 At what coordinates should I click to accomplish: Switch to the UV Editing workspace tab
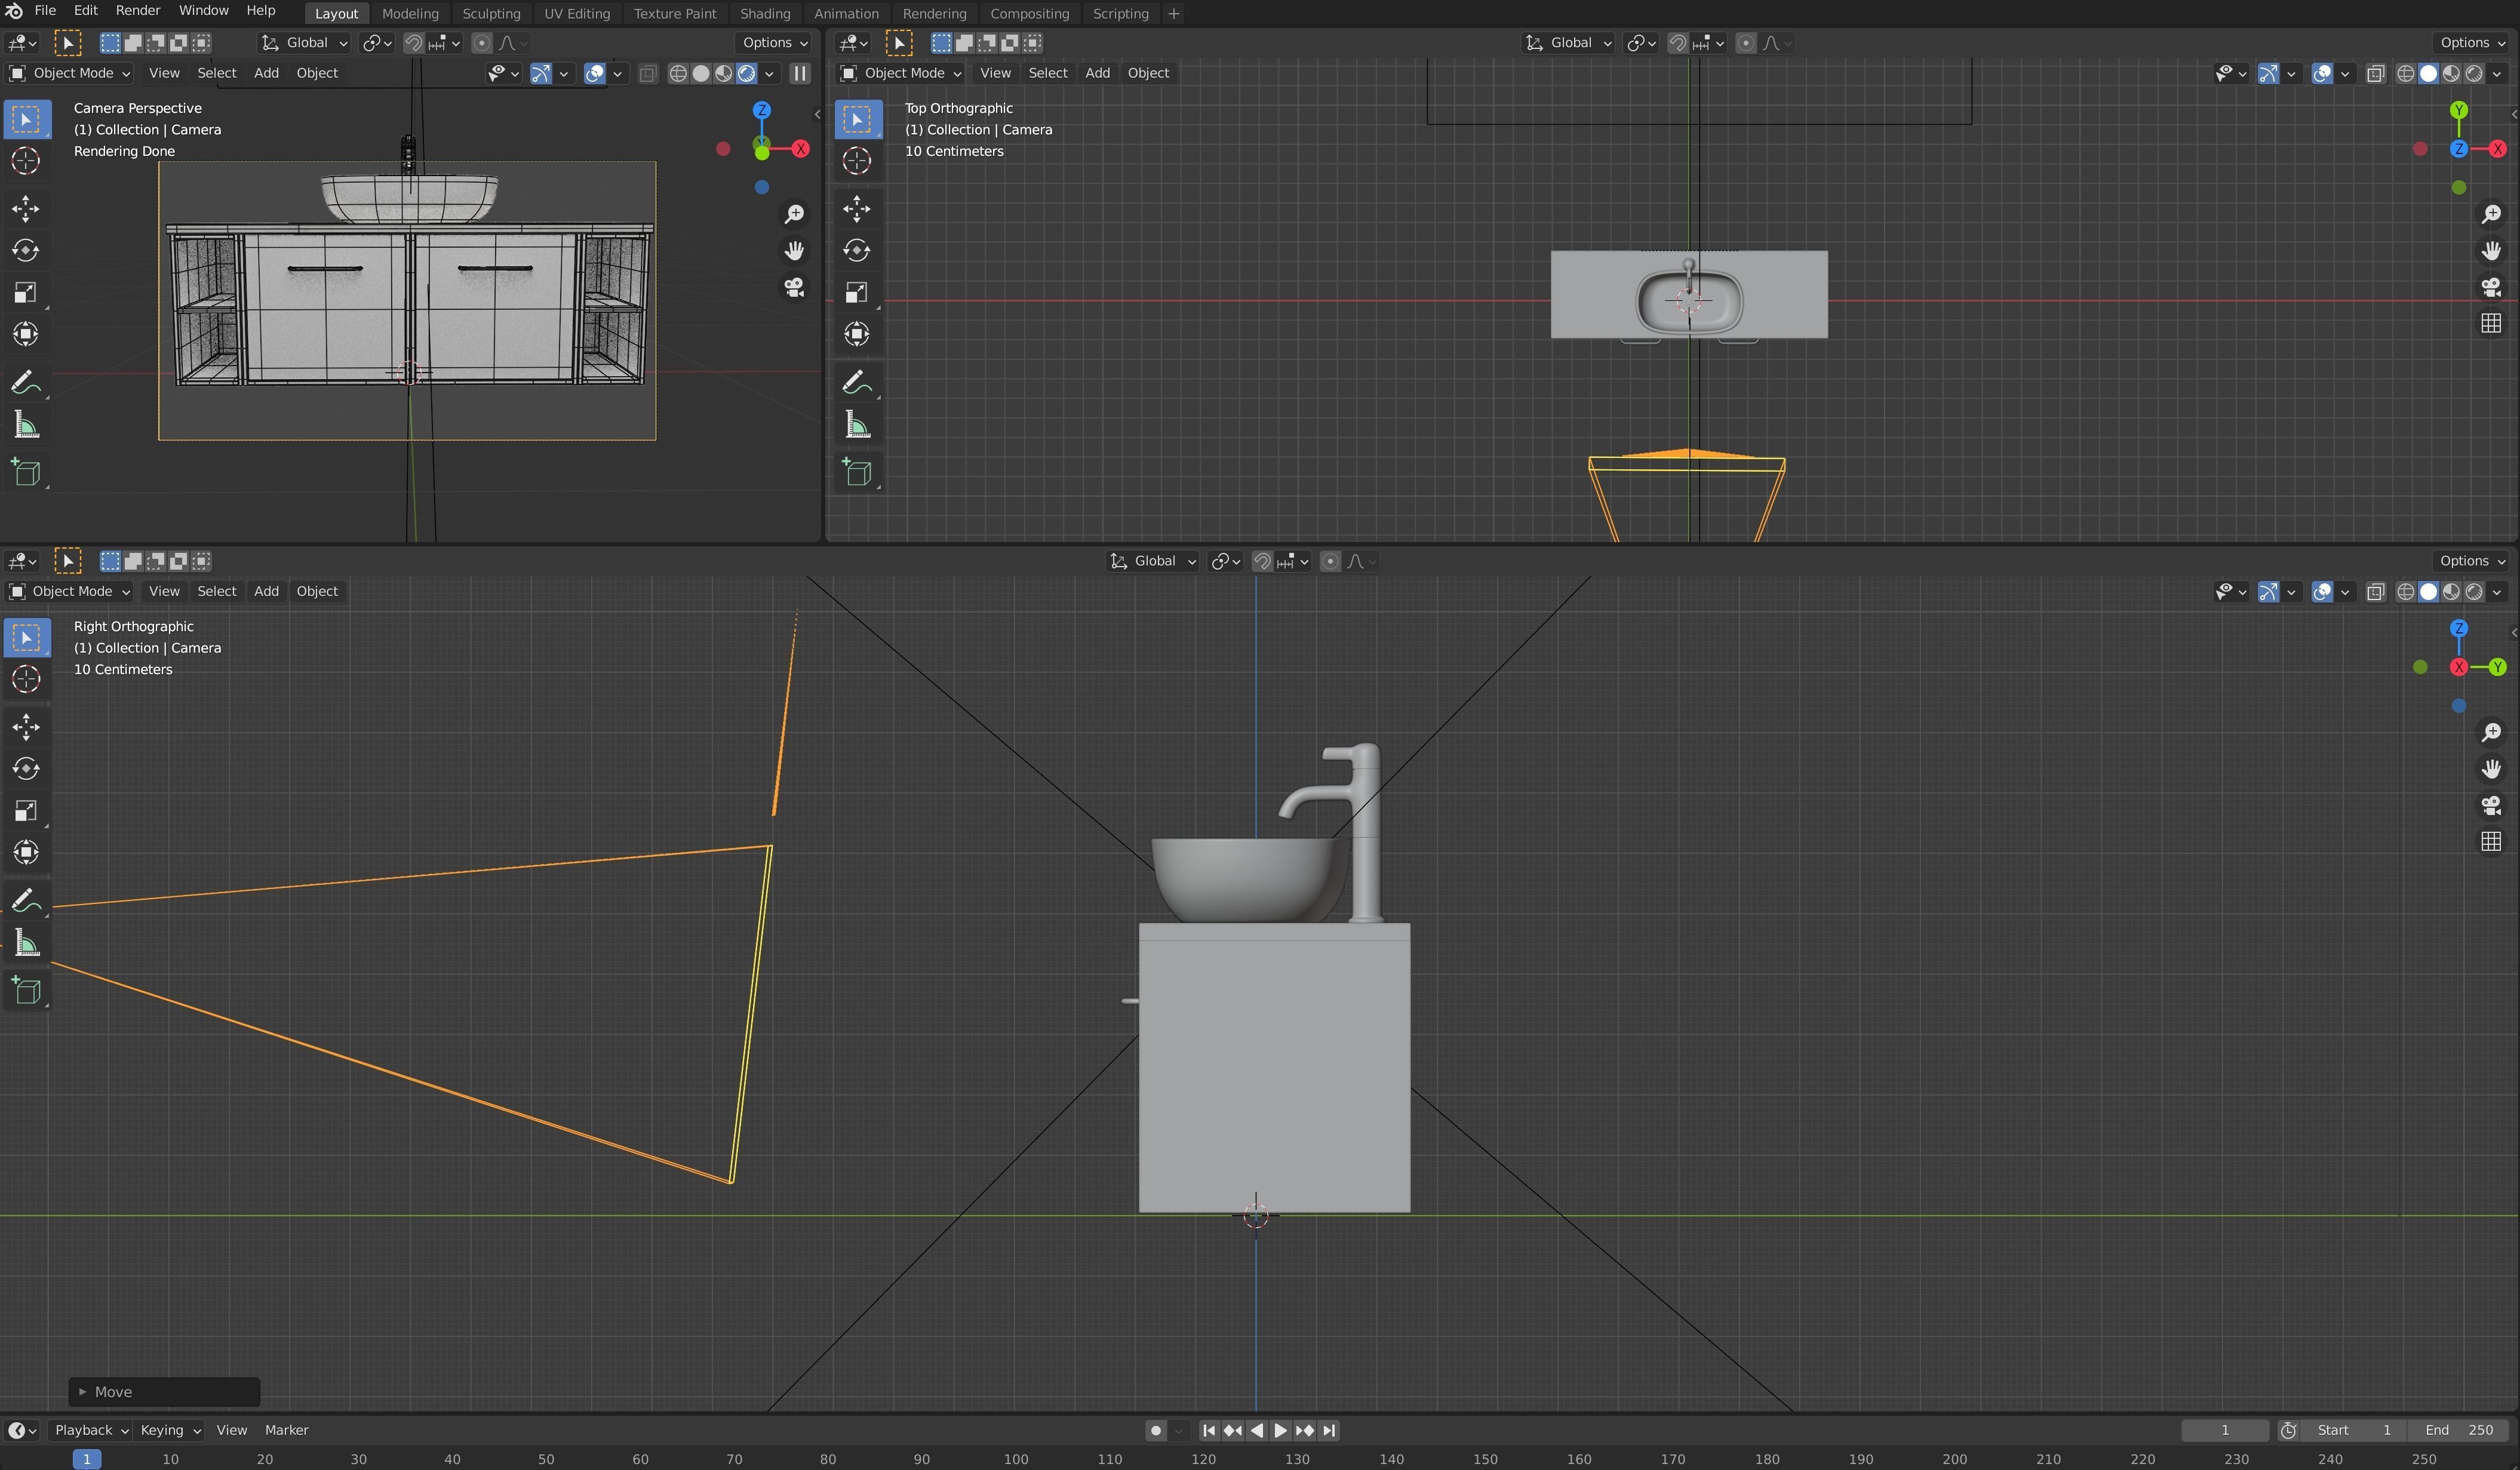[577, 13]
